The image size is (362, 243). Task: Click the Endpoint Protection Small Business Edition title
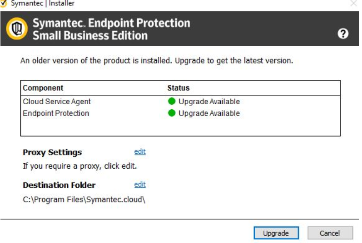point(111,29)
